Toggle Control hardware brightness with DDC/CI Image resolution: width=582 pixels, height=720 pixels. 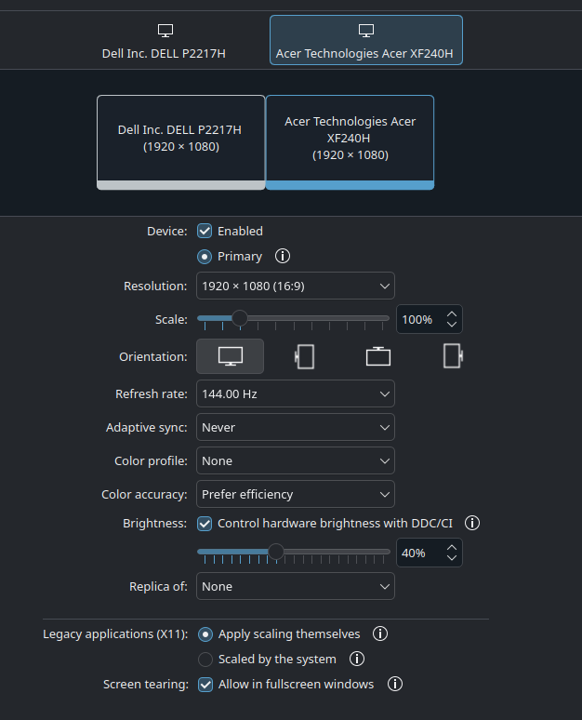coord(205,524)
